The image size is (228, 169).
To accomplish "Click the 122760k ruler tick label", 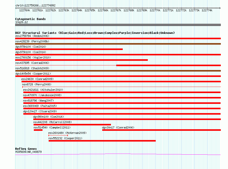I will [x=25, y=10].
